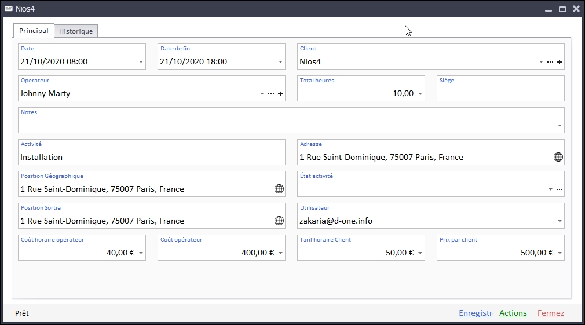The image size is (585, 325).
Task: Open map from Position Géographique globe icon
Action: 279,189
